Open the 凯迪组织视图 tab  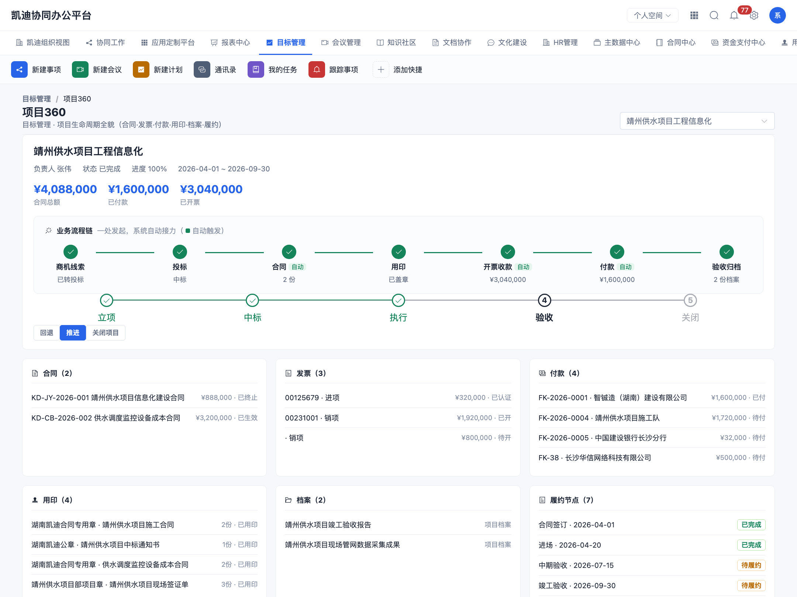click(x=43, y=43)
